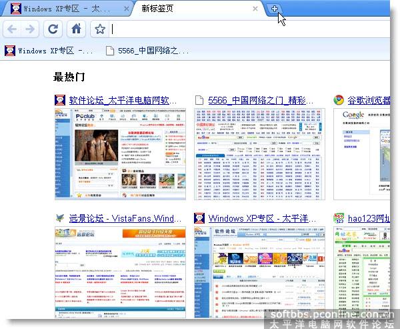Open hao123 page thumbnail
Image resolution: width=400 pixels, height=329 pixels.
(x=362, y=272)
